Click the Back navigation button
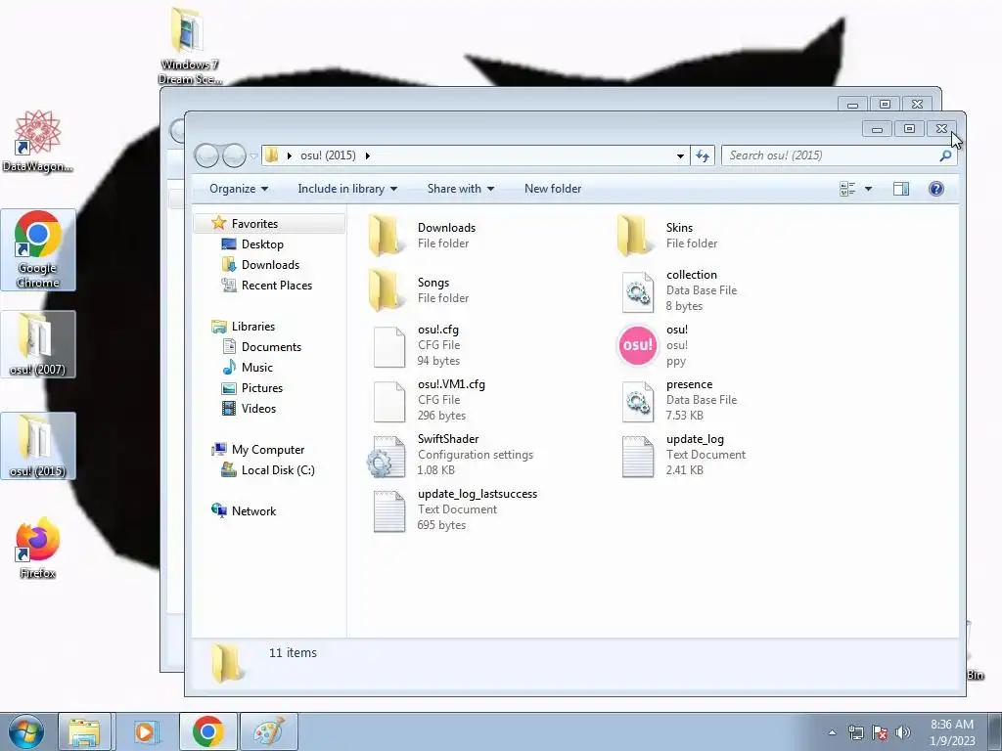This screenshot has height=751, width=1002. coord(206,155)
